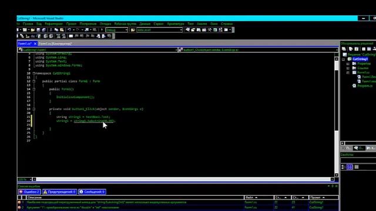Start debugging with the play arrow
The height and width of the screenshot is (211, 376).
[x=102, y=30]
